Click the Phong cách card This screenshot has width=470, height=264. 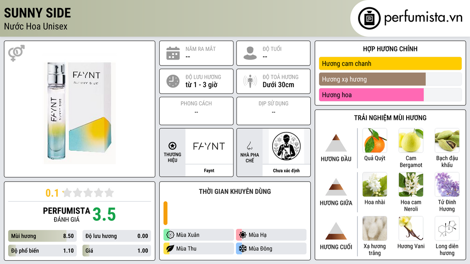pyautogui.click(x=196, y=111)
